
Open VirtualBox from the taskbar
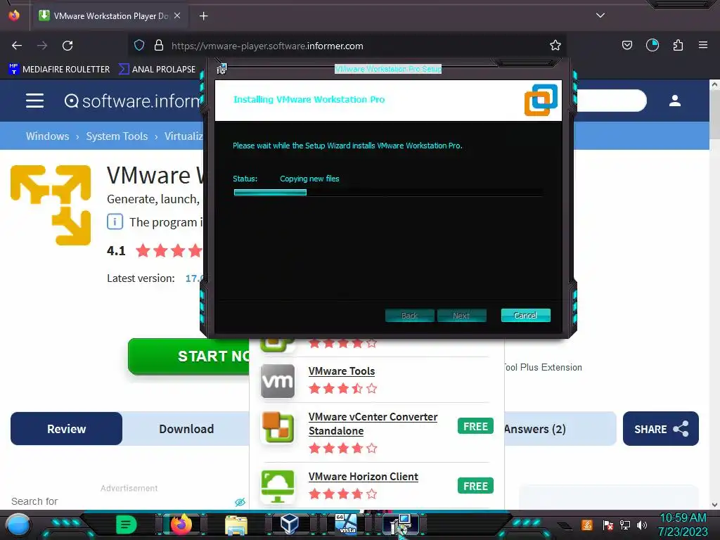point(290,525)
